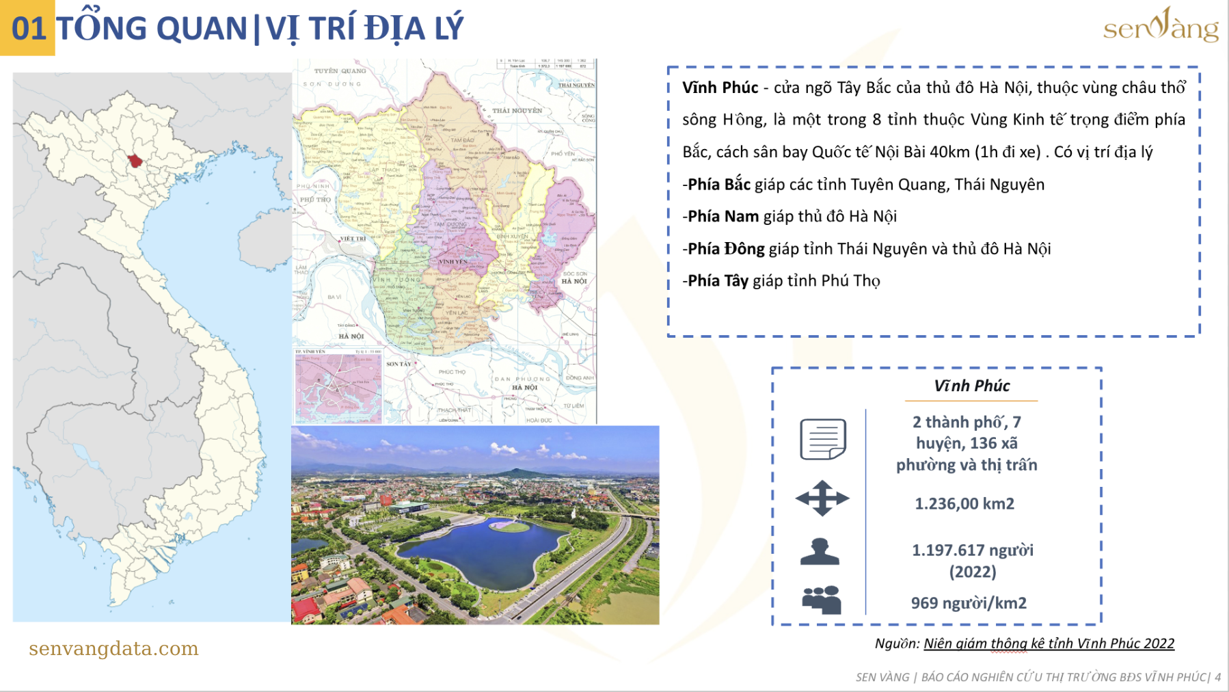Open the senvangdata.com link
Viewport: 1229px width, 692px height.
coord(113,648)
